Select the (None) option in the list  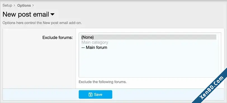(x=148, y=37)
